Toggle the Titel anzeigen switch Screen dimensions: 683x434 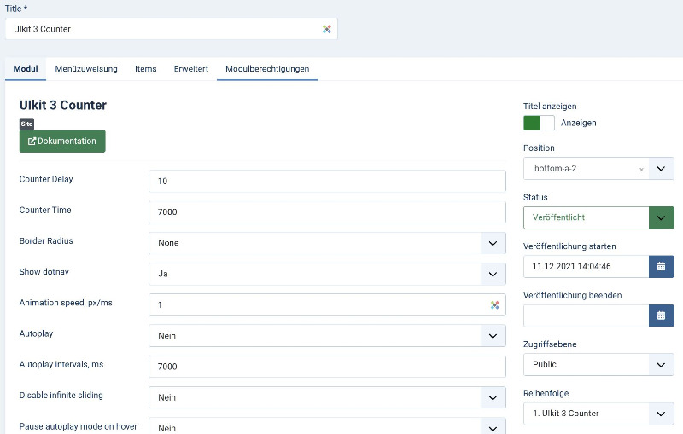point(539,123)
